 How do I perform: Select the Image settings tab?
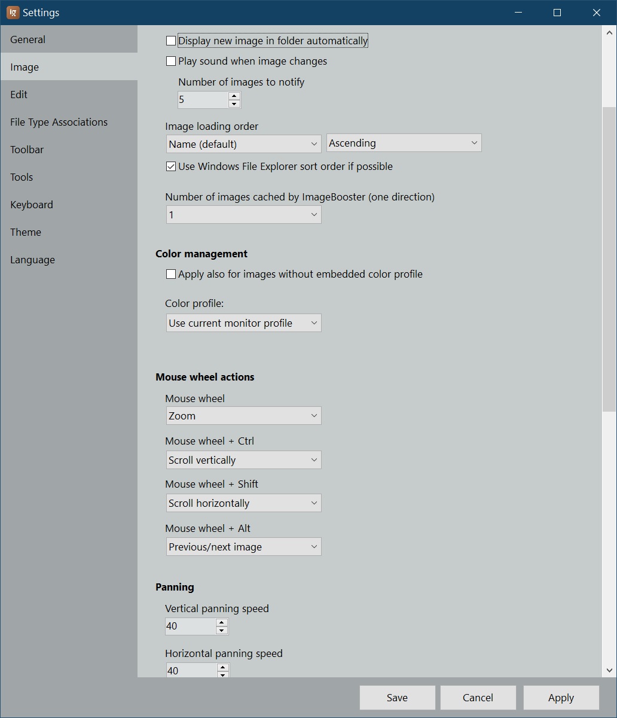point(69,67)
